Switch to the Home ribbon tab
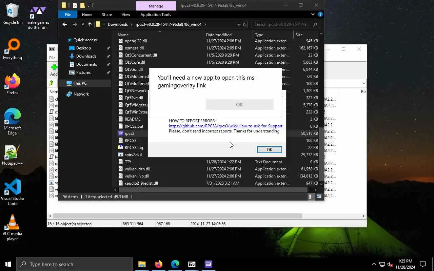The image size is (434, 271). [x=87, y=15]
